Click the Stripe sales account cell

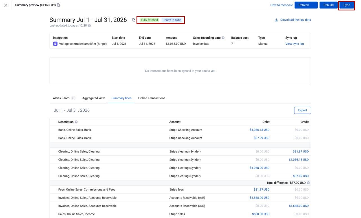coord(177,214)
